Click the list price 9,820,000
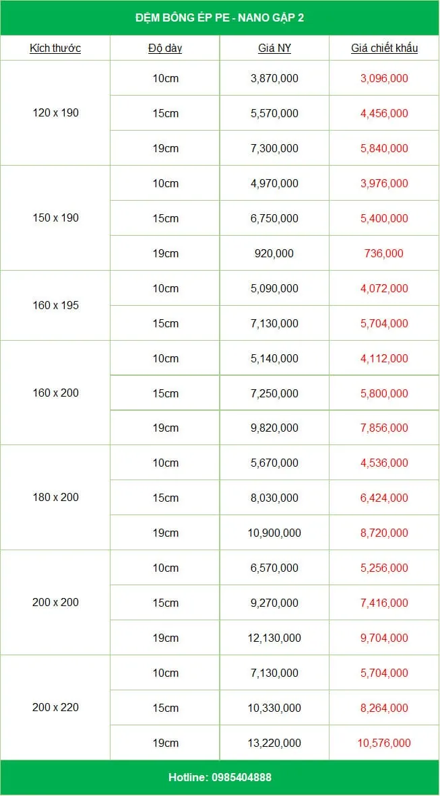The image size is (440, 796). pos(274,428)
